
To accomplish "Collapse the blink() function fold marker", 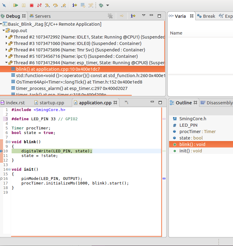I will (9, 142).
